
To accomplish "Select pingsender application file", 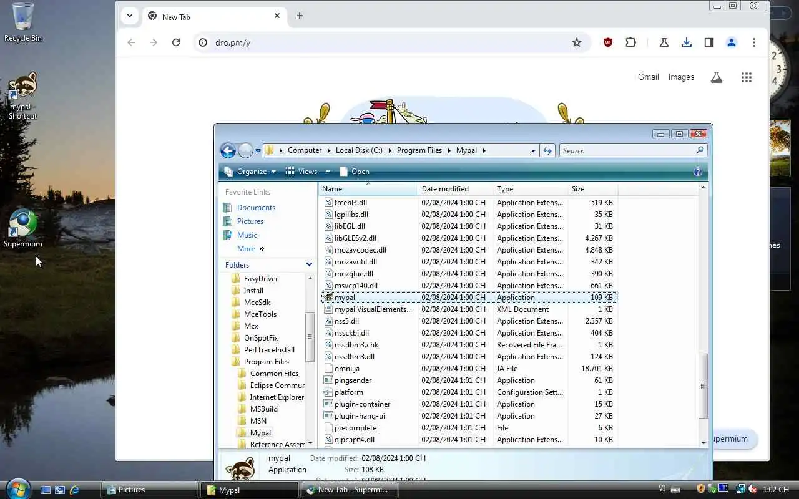I will [468, 380].
